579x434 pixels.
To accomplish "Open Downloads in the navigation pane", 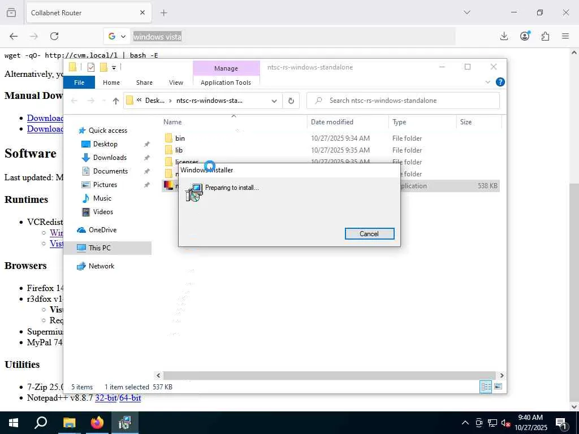I will click(x=110, y=158).
